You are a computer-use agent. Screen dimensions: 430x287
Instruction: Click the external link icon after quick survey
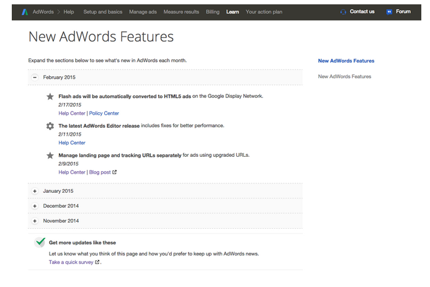coord(97,262)
